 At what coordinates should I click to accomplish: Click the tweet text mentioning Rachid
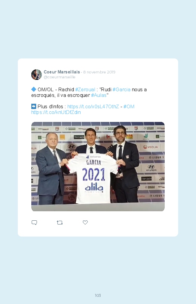coord(89,92)
